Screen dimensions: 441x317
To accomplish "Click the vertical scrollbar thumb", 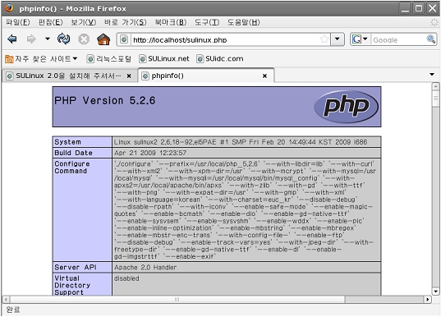I will click(435, 99).
